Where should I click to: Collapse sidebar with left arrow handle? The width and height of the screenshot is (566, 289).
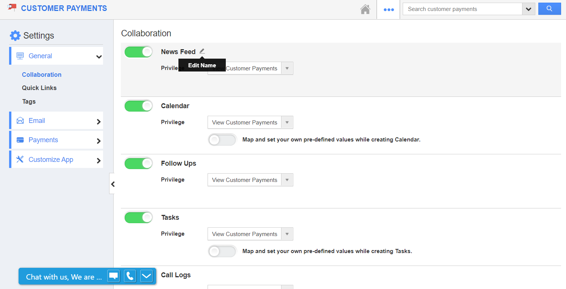click(x=112, y=184)
